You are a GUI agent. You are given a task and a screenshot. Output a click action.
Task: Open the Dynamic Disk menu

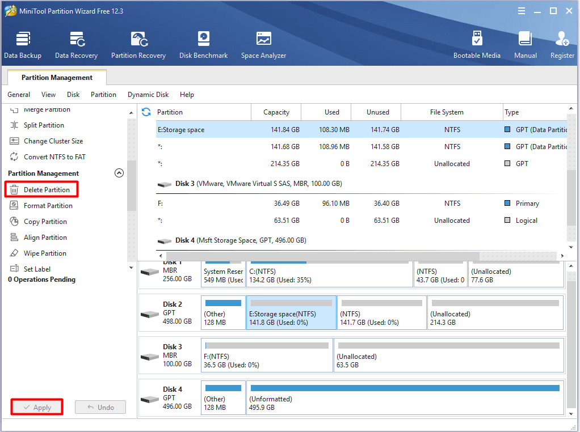pyautogui.click(x=148, y=94)
